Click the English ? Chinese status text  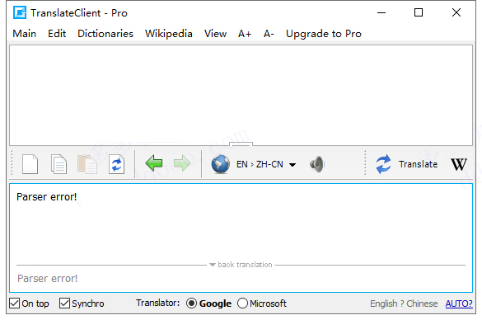point(404,304)
